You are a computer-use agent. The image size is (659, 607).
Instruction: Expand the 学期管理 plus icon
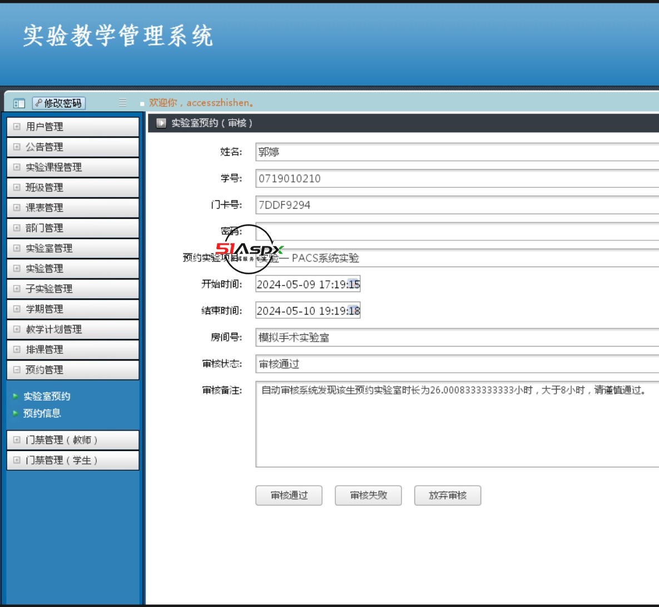(x=17, y=309)
